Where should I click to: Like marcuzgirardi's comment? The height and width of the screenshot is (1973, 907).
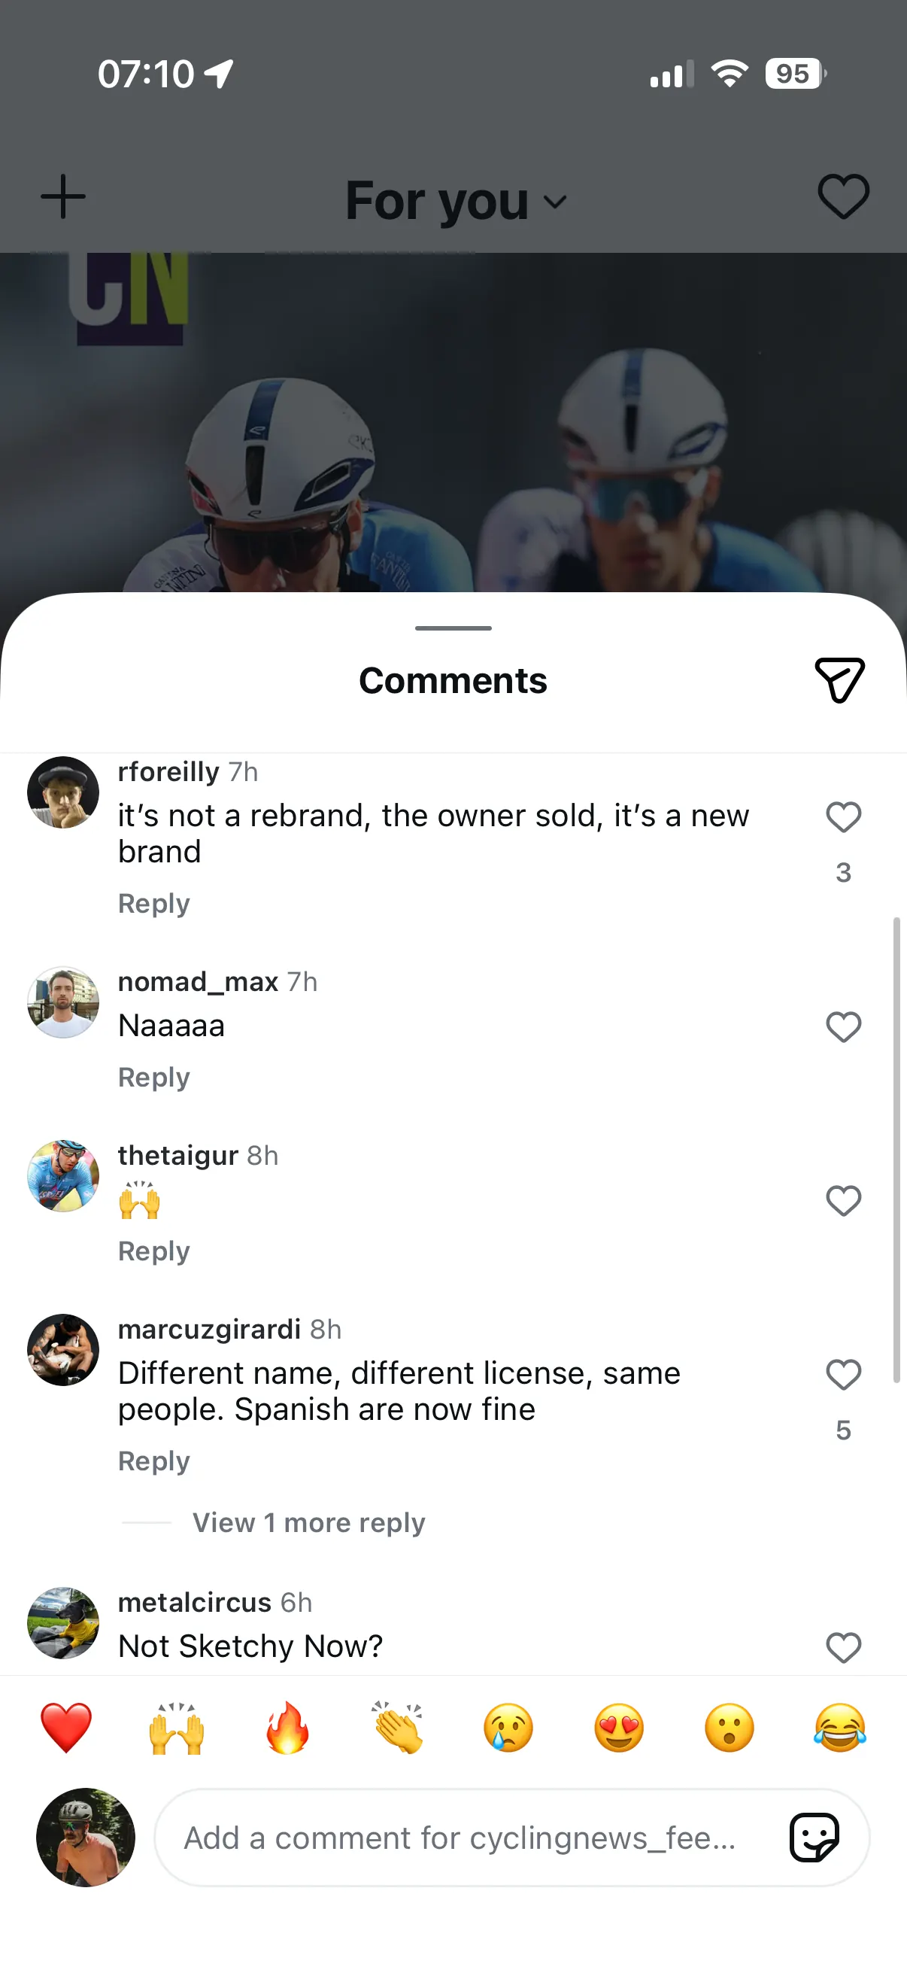click(x=844, y=1375)
